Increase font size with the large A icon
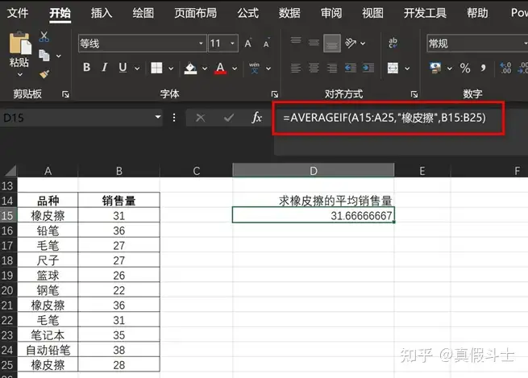 [248, 44]
